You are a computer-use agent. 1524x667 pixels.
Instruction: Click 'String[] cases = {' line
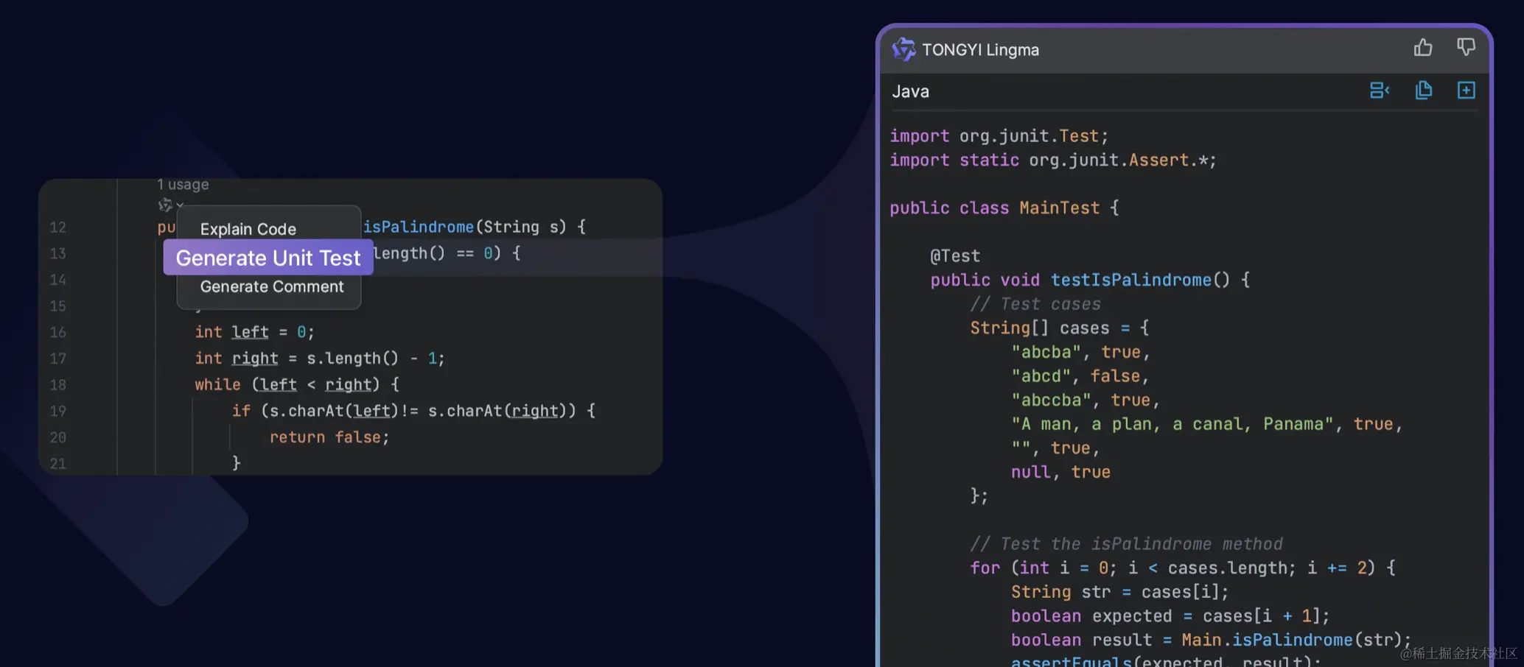pos(1060,328)
